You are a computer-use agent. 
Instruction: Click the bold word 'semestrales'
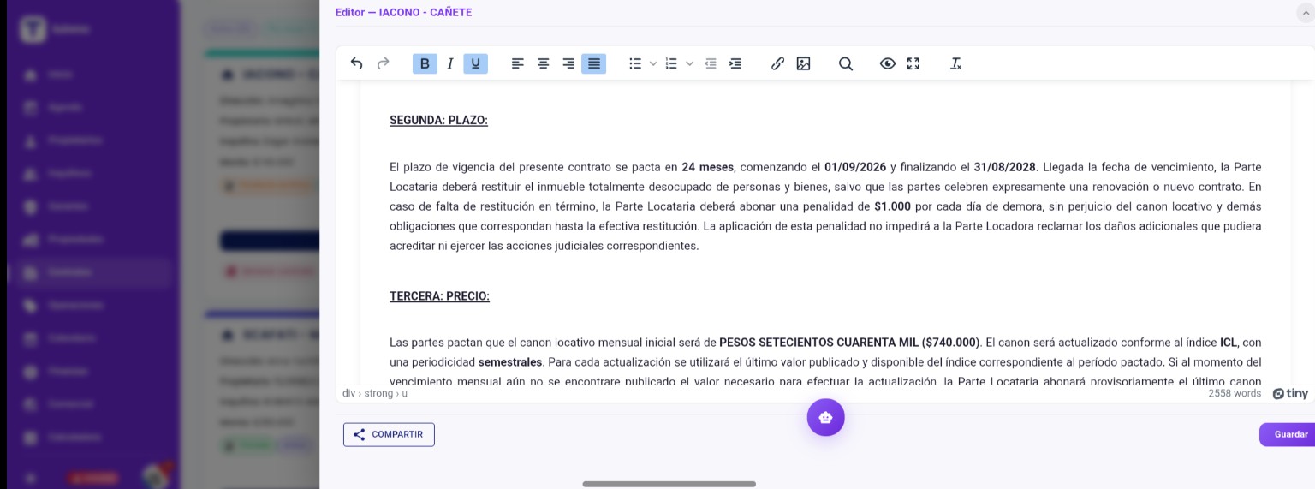coord(510,362)
